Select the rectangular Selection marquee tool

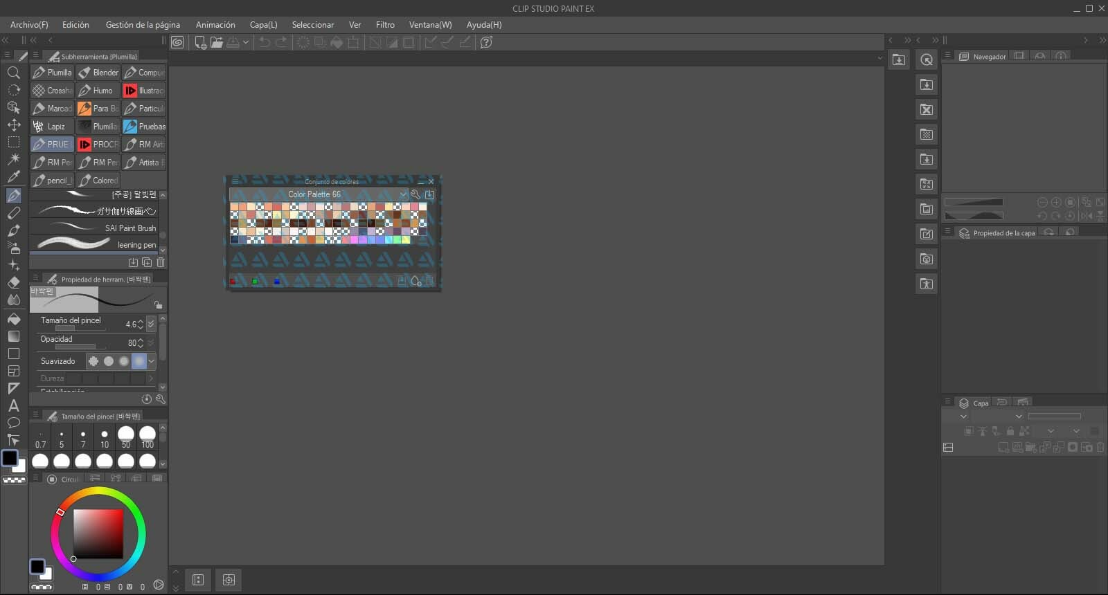[13, 142]
